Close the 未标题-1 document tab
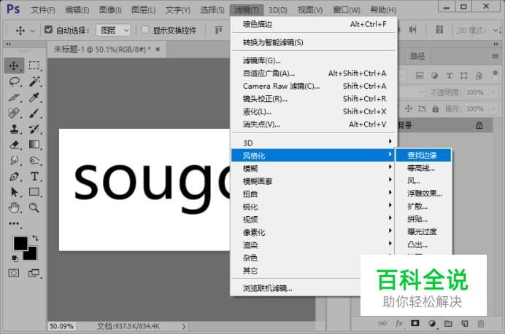The height and width of the screenshot is (334, 505). coord(158,49)
